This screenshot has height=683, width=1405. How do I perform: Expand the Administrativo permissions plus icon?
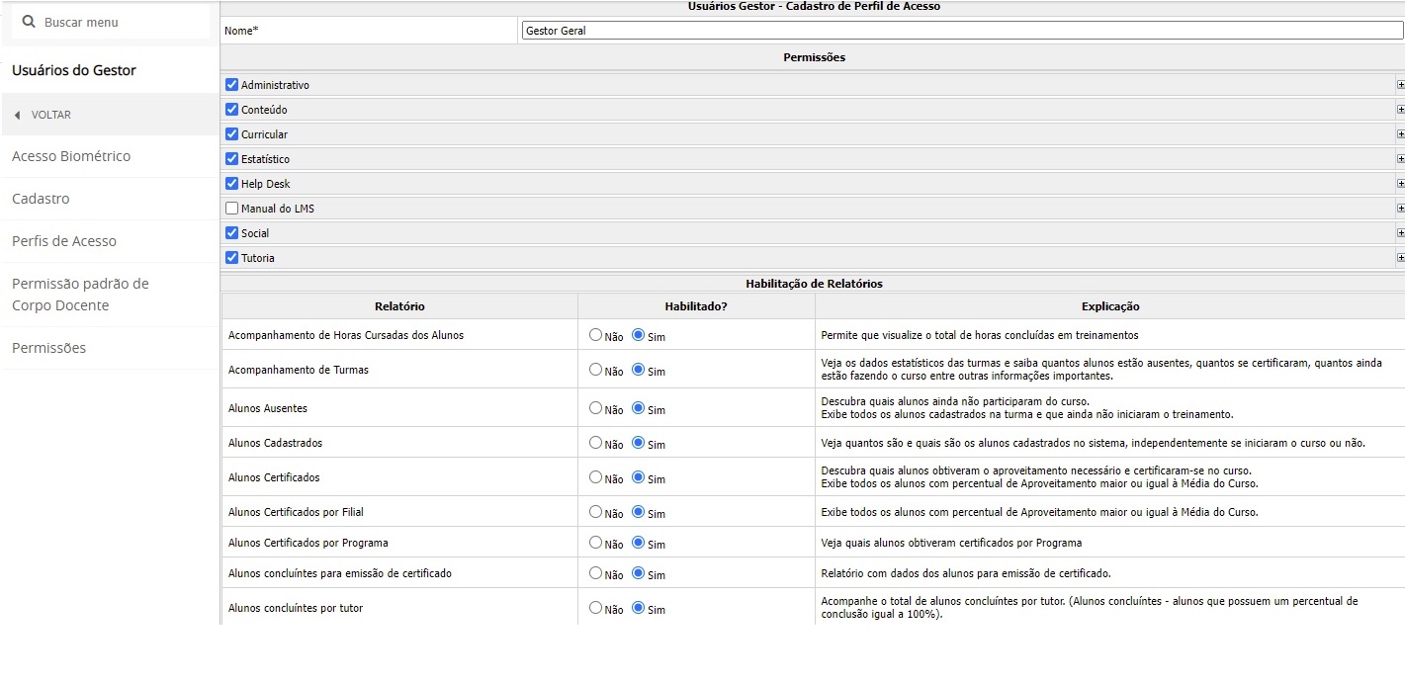1400,85
